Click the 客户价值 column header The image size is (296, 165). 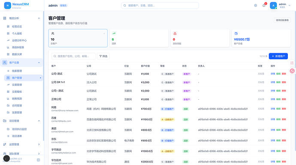click(145, 66)
